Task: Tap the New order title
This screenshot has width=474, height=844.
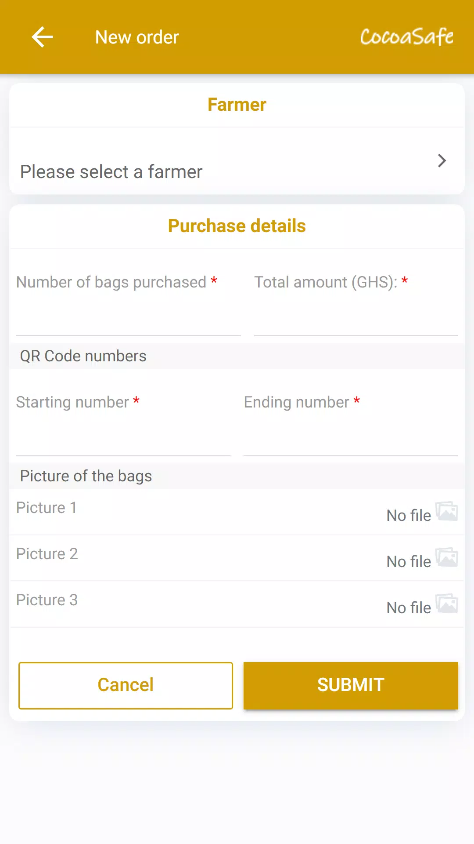Action: point(137,37)
